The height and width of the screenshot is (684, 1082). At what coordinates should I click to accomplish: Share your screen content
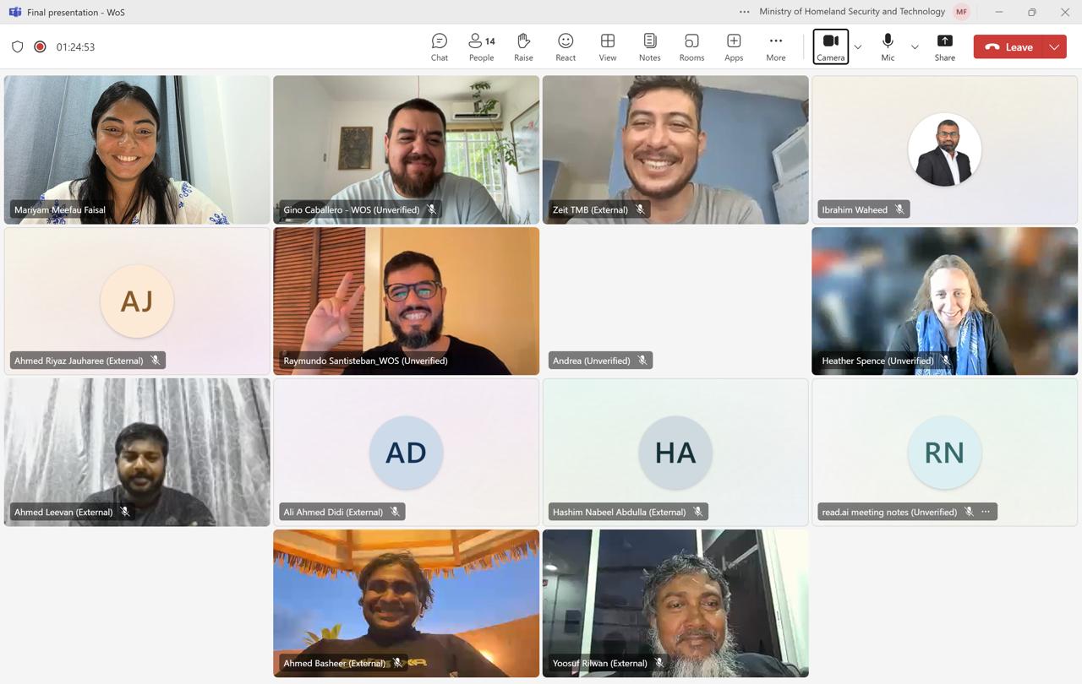pyautogui.click(x=944, y=46)
